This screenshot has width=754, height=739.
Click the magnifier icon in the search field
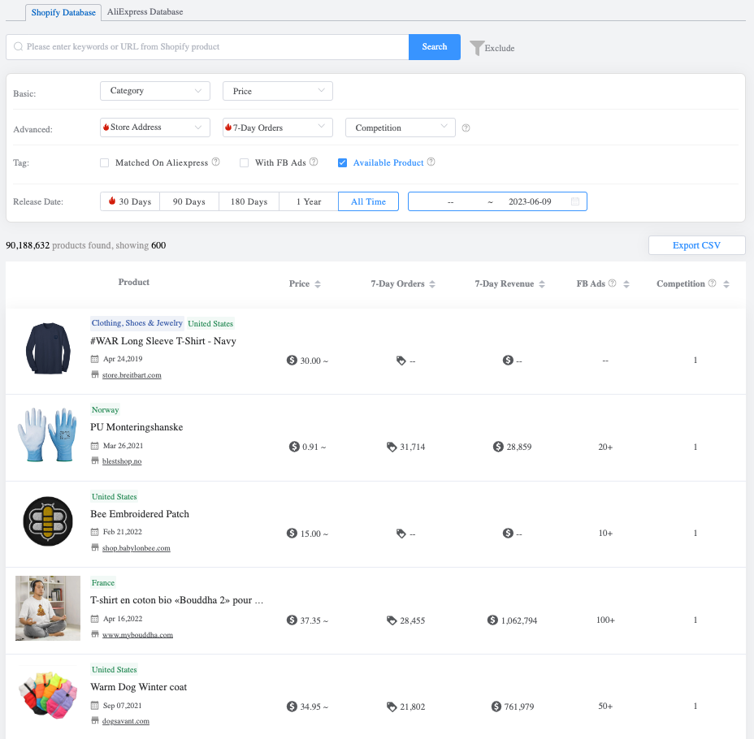17,47
